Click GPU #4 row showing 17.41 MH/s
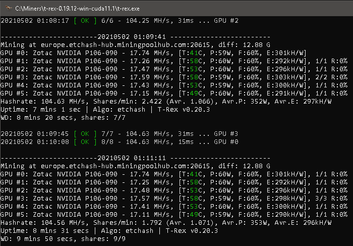 click(174, 207)
